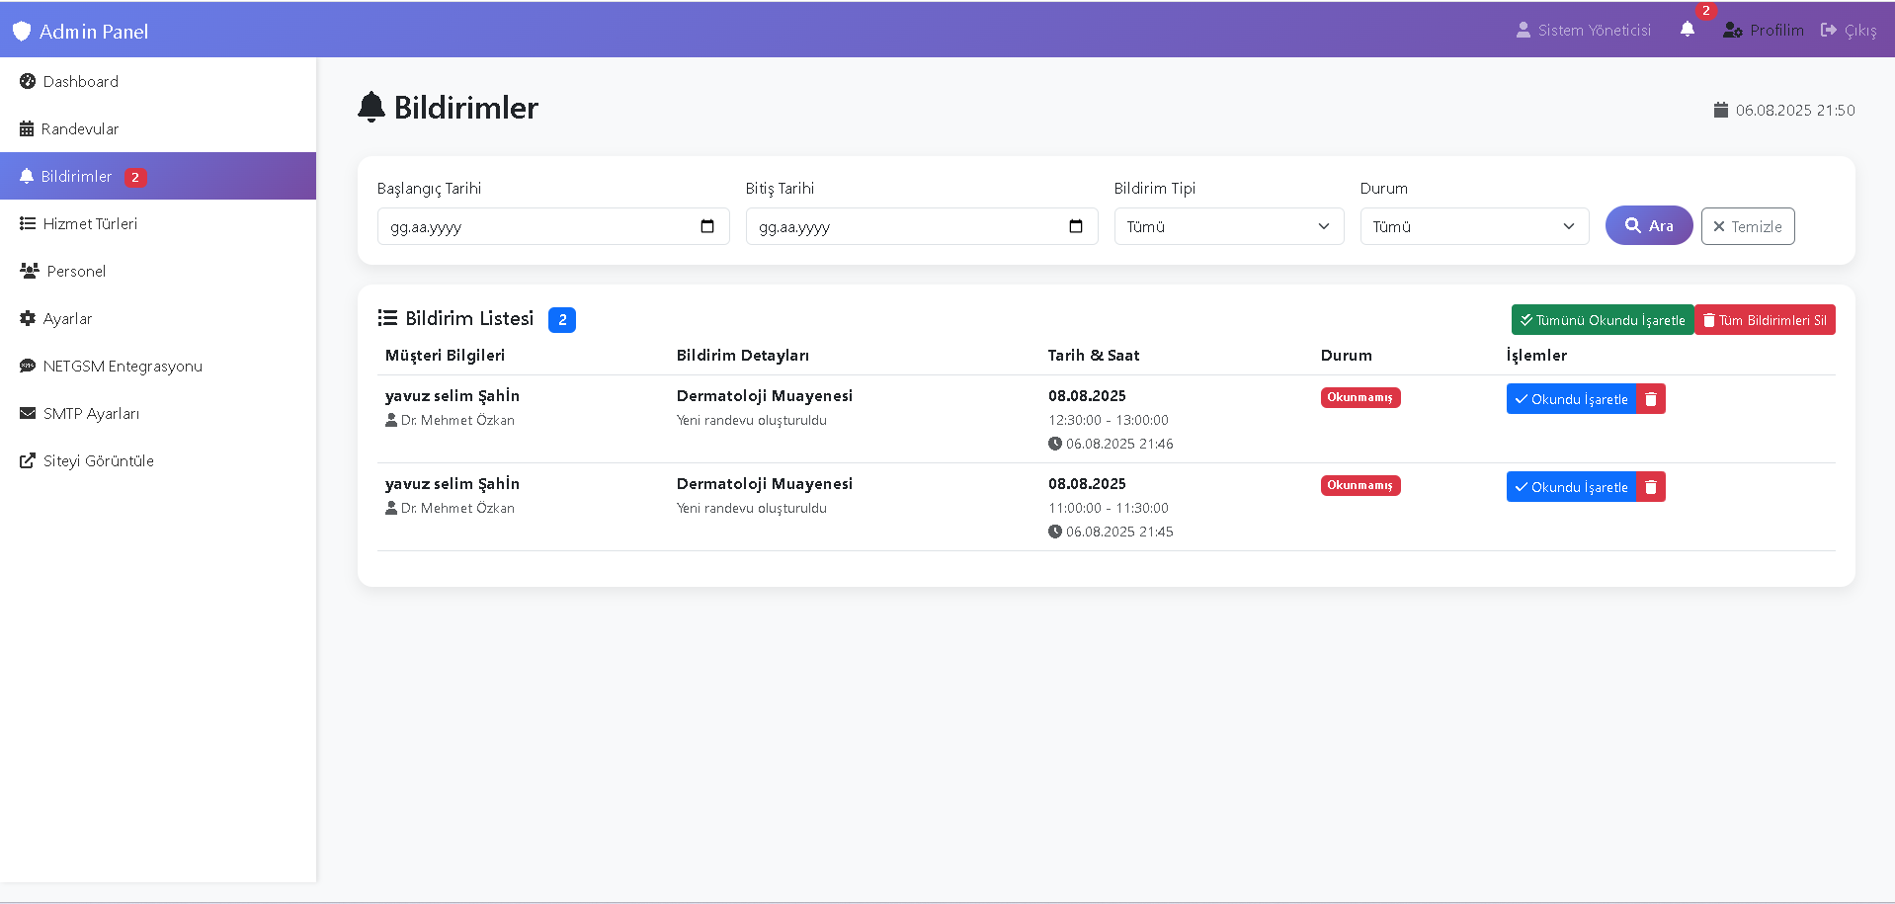
Task: Click the Tüm Bildirimleri Sil button
Action: (x=1765, y=320)
